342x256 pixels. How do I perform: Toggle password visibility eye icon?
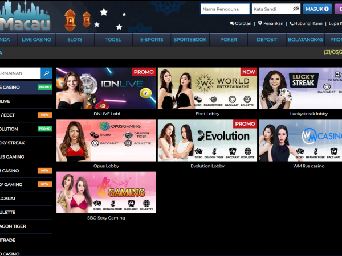pyautogui.click(x=296, y=9)
